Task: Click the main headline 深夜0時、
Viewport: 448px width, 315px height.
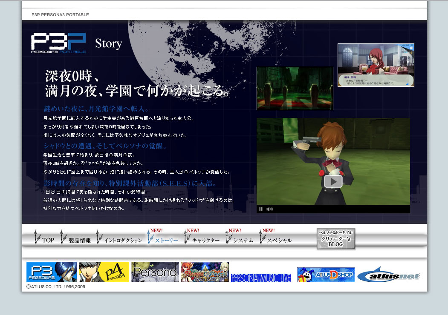Action: click(72, 76)
